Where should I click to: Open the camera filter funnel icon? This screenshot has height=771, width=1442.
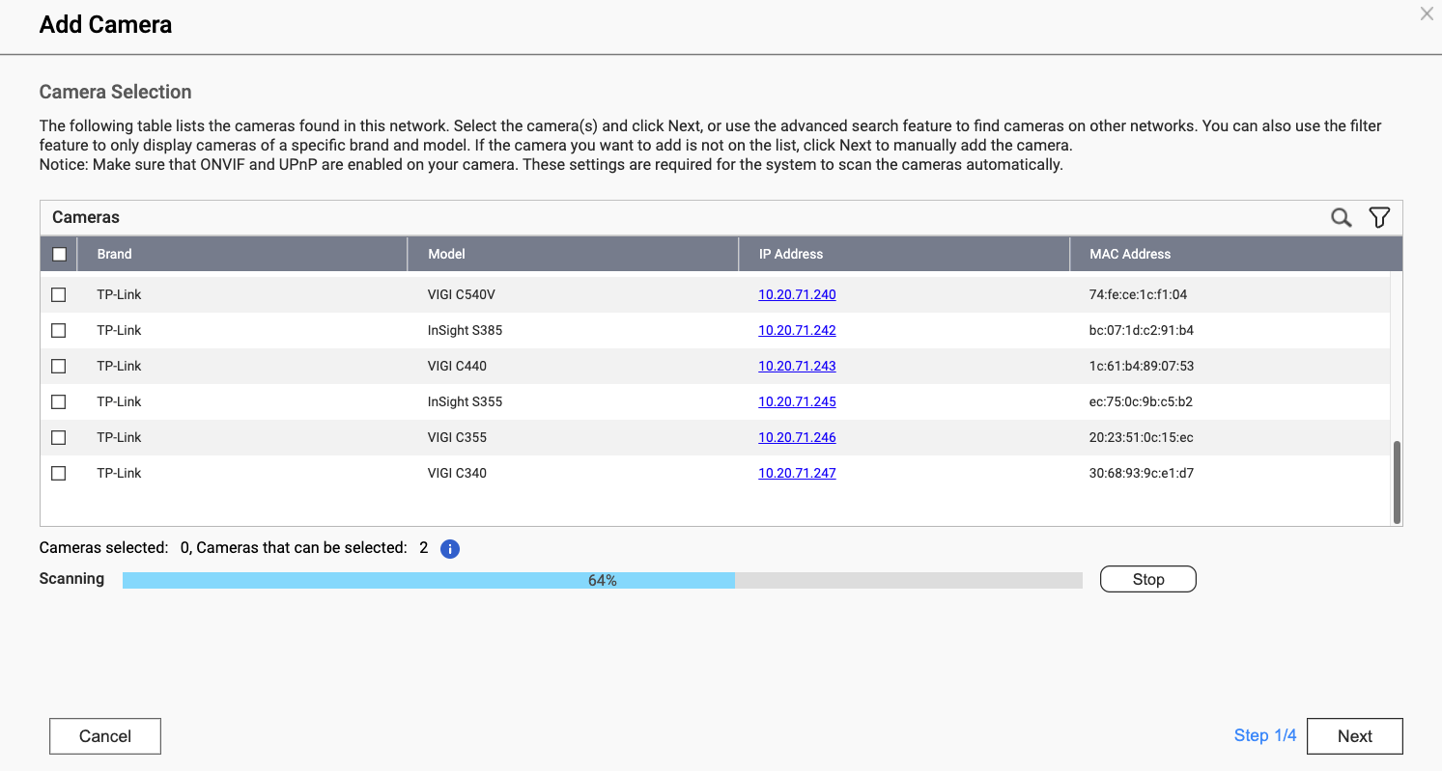point(1379,218)
